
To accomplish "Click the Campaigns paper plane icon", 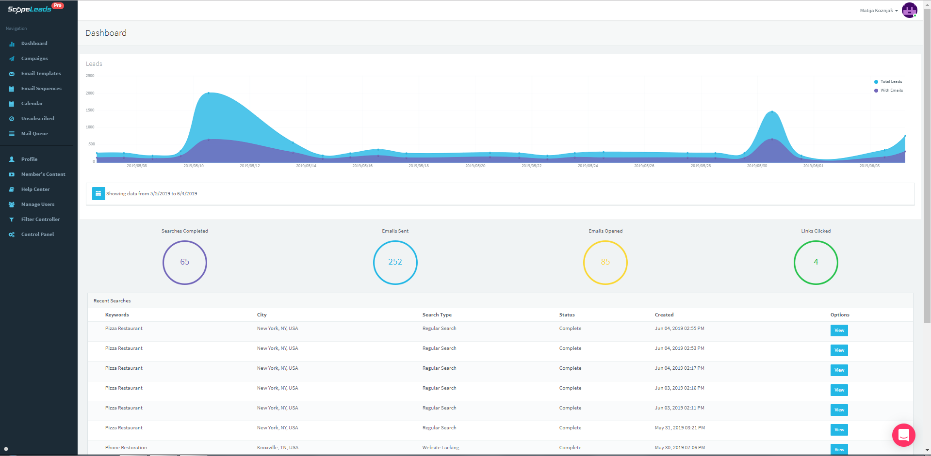I will [12, 59].
